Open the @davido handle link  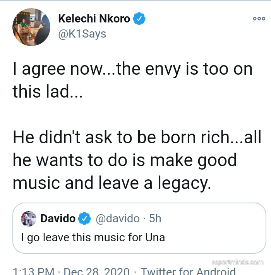[117, 218]
